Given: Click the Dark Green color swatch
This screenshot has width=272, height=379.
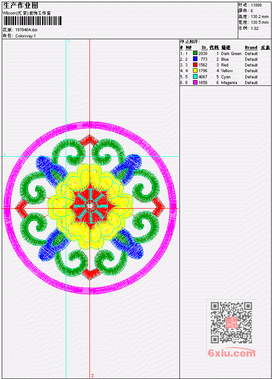Looking at the screenshot, I should [195, 53].
